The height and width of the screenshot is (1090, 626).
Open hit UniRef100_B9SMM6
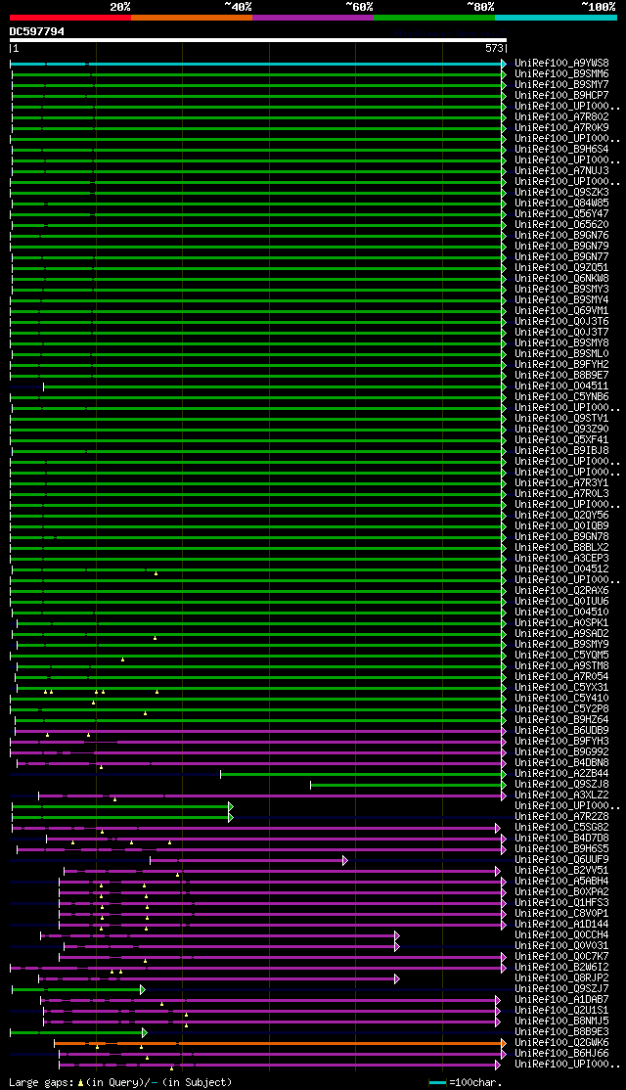point(561,73)
